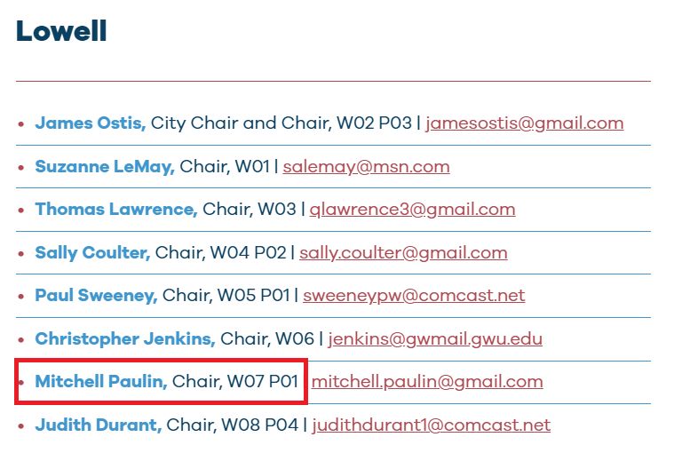
Task: Click the name Paul Sweeney
Action: click(x=96, y=296)
